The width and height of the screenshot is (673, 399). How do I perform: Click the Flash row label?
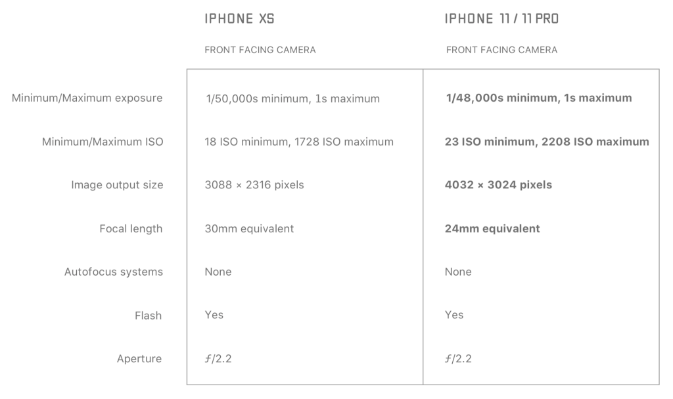tap(149, 316)
